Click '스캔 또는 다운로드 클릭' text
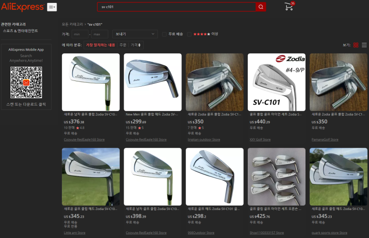Screen dimensions: 369x238 pyautogui.click(x=26, y=104)
